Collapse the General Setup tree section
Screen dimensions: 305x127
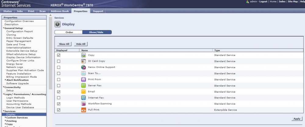[x=4, y=28]
